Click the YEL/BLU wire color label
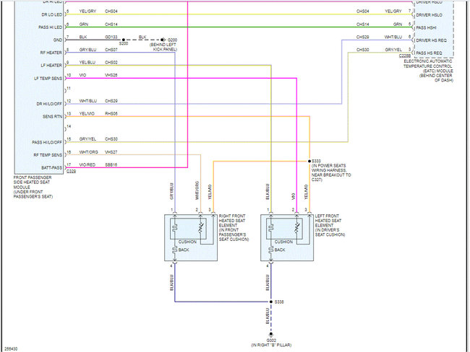 click(87, 63)
